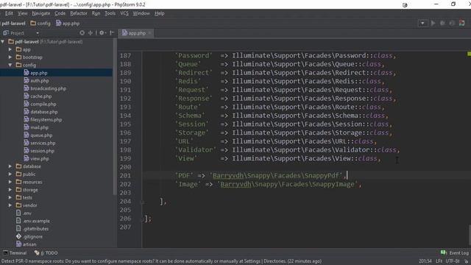Open the run configuration dropdown

[x=422, y=23]
